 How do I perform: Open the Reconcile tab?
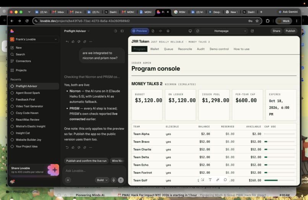tap(185, 49)
